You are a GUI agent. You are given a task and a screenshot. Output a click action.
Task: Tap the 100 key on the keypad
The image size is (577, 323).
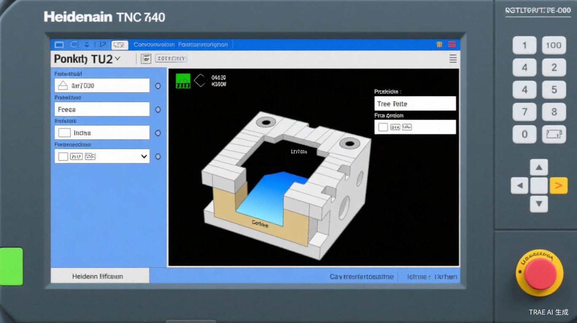tap(554, 45)
